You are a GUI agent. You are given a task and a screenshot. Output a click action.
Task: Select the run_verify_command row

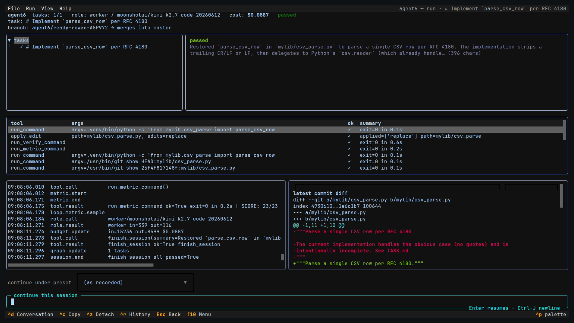click(285, 143)
